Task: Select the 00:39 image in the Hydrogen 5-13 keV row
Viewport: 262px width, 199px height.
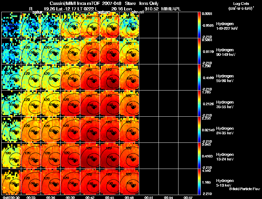Action: click(x=70, y=182)
